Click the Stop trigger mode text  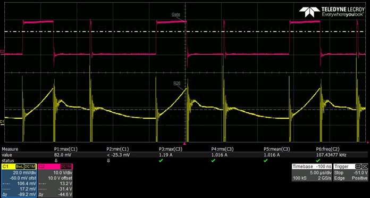[x=339, y=173]
